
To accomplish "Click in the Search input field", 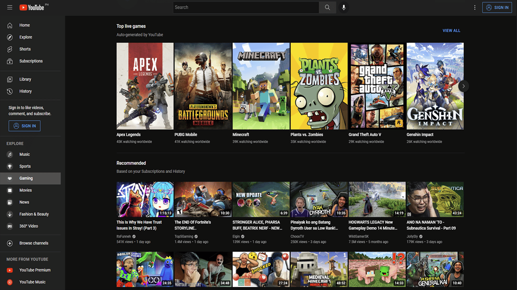I will tap(246, 7).
